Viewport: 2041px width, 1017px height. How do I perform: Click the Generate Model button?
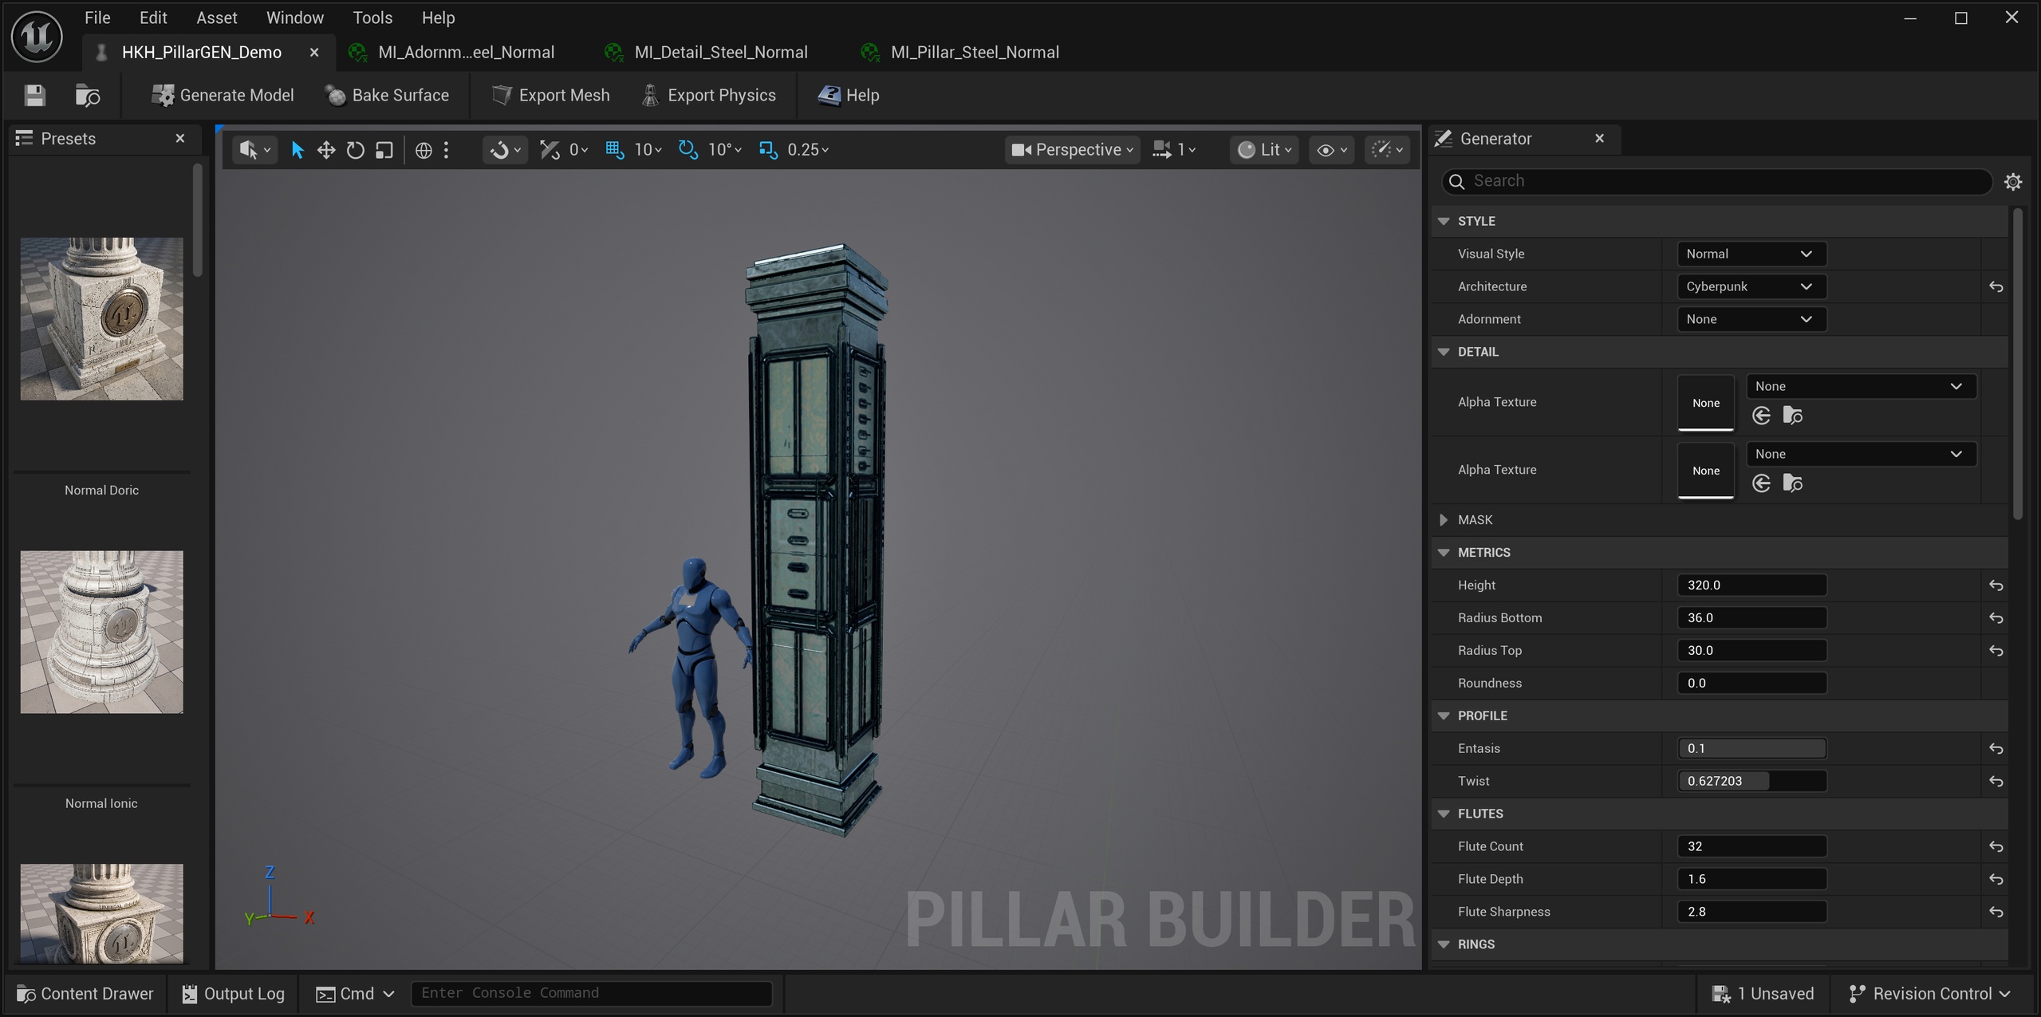tap(223, 96)
